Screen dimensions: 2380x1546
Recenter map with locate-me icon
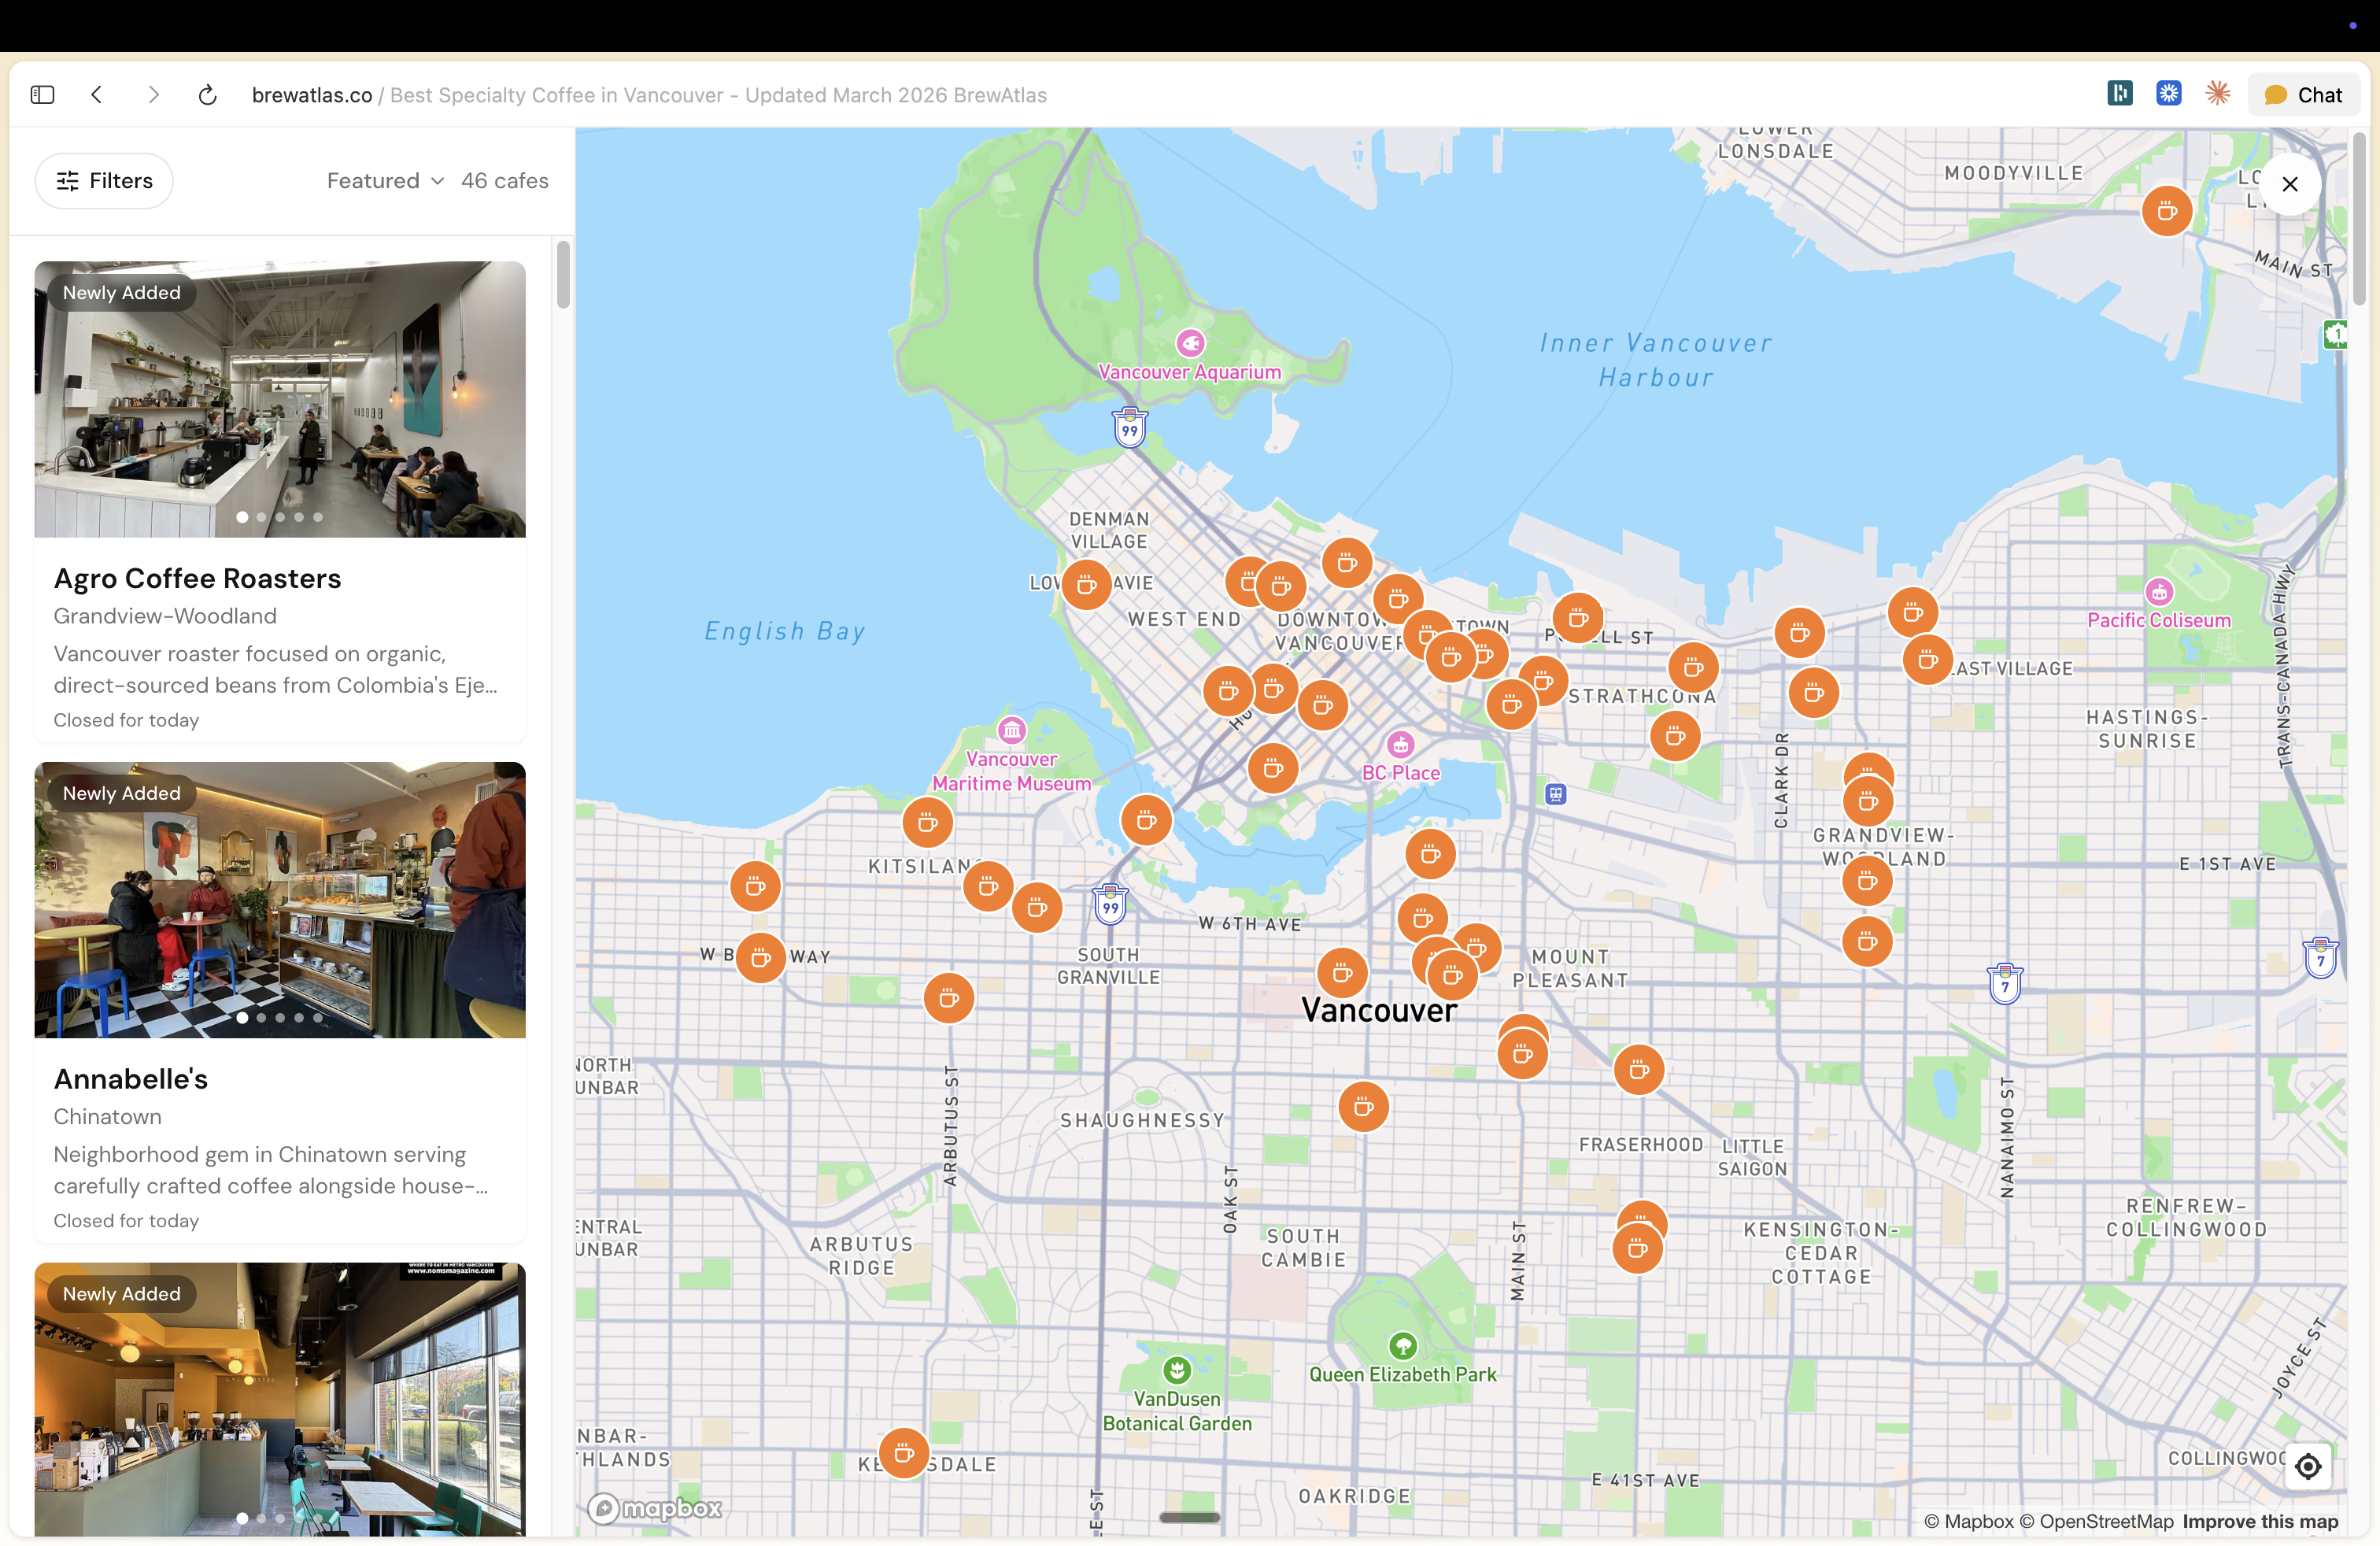point(2307,1466)
